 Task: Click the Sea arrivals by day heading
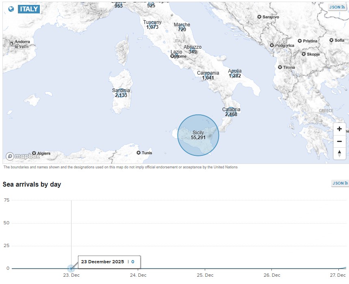pyautogui.click(x=32, y=185)
